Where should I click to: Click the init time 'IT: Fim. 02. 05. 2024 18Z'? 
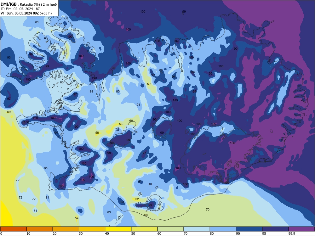pyautogui.click(x=20, y=9)
